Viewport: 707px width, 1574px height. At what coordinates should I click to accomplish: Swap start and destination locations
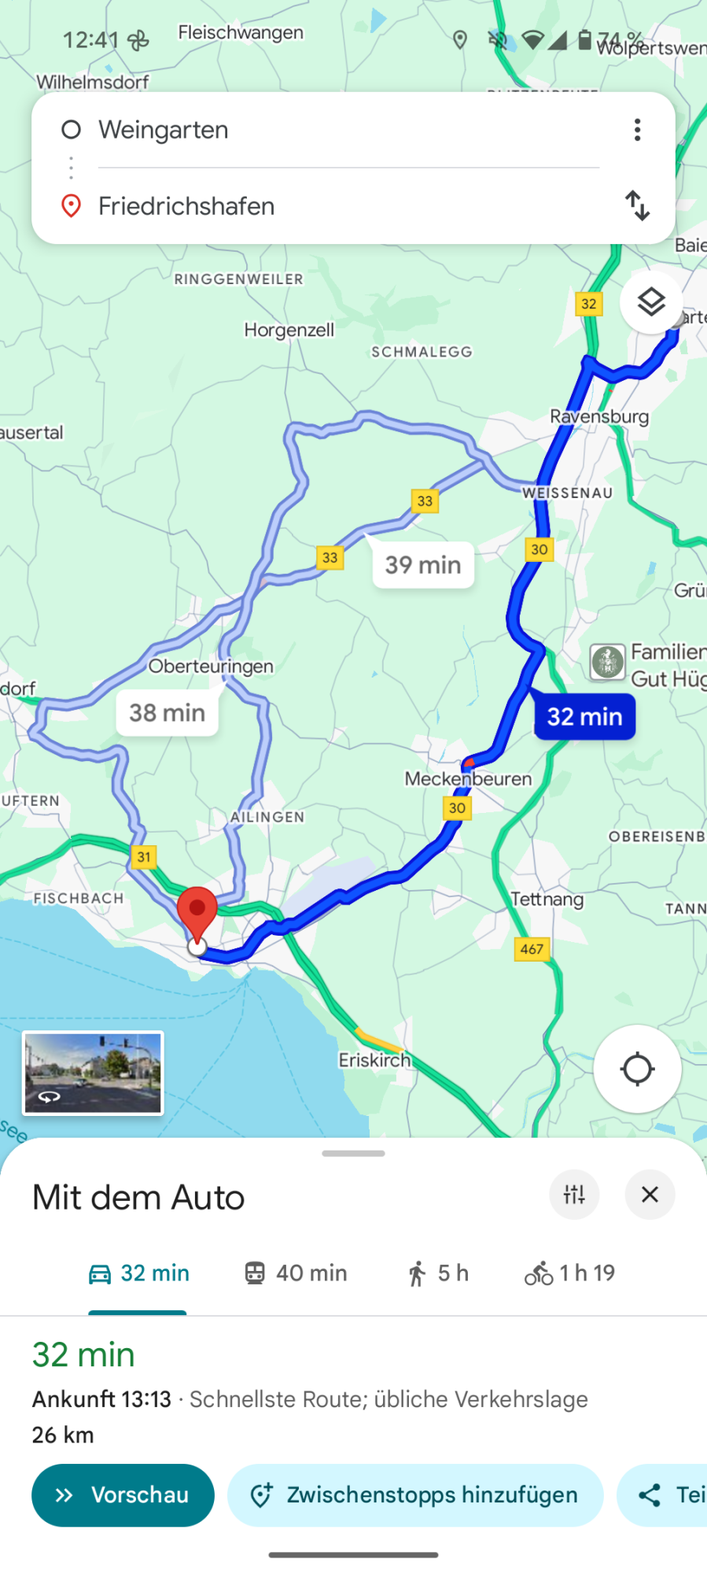(x=637, y=205)
